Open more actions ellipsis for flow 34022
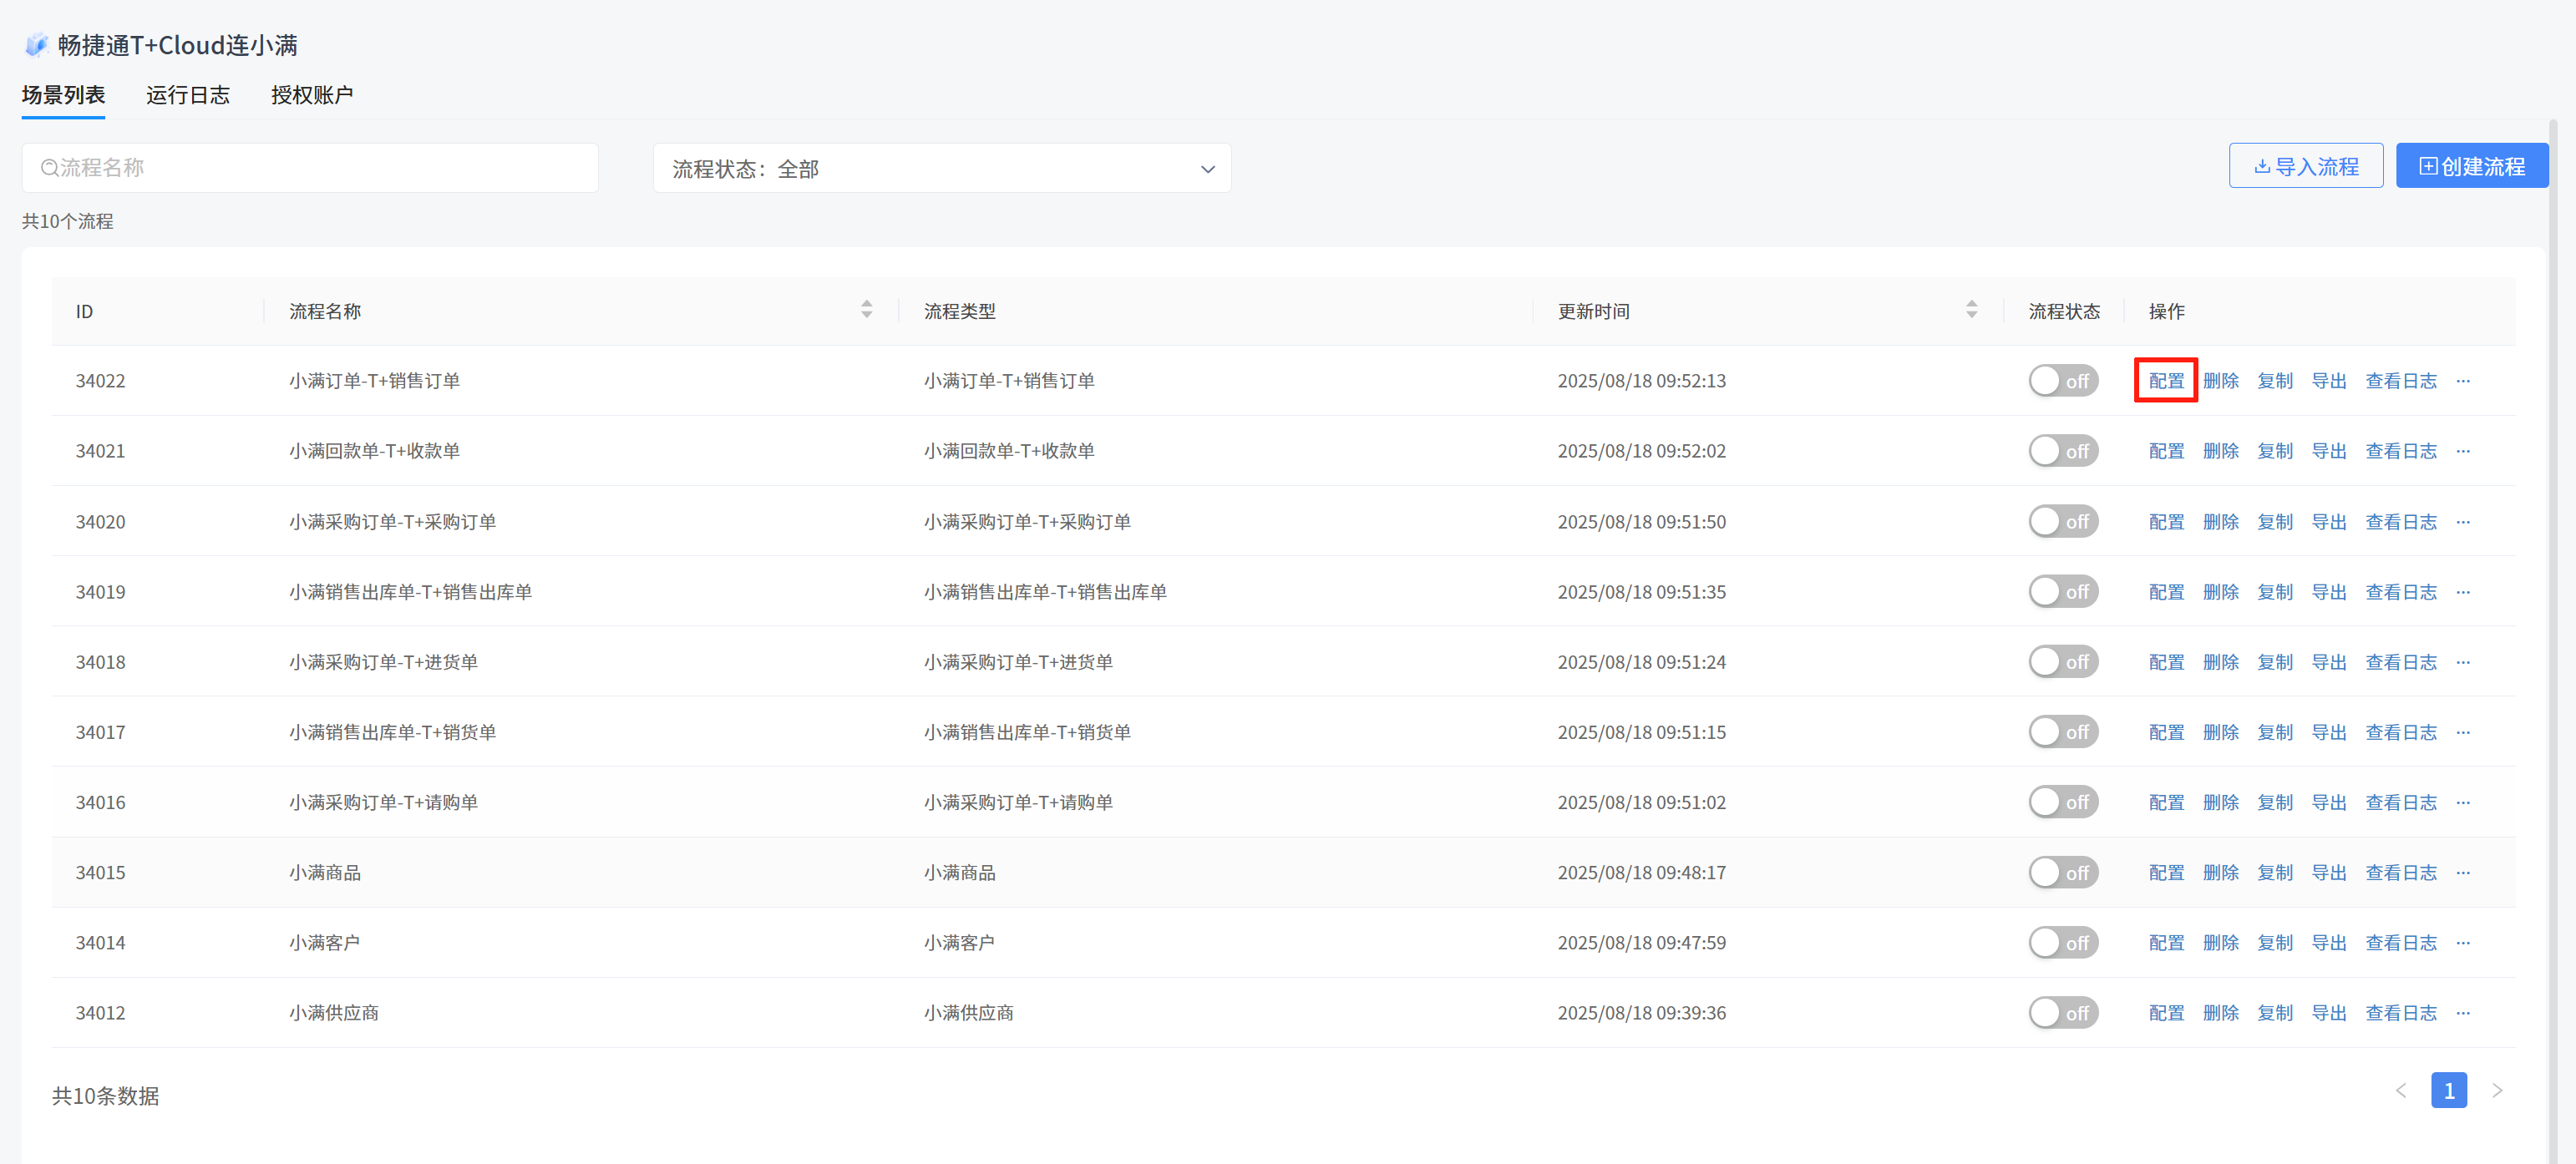 pyautogui.click(x=2462, y=381)
